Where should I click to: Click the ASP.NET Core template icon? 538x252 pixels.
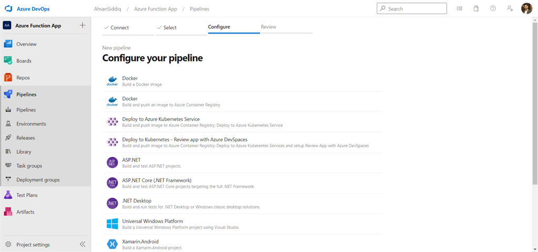pyautogui.click(x=112, y=183)
